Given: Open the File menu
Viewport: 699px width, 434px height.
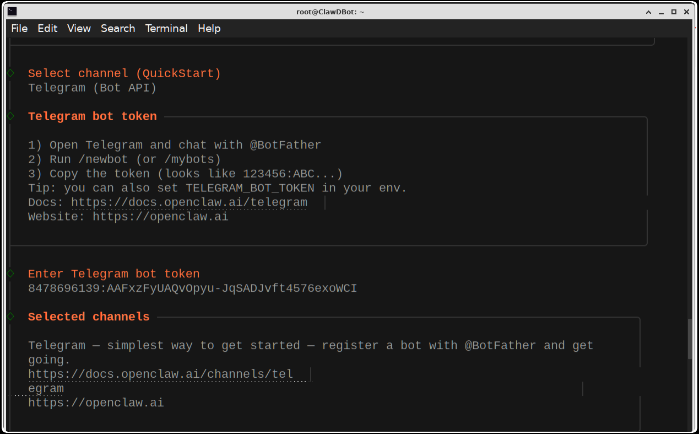Looking at the screenshot, I should pyautogui.click(x=19, y=29).
